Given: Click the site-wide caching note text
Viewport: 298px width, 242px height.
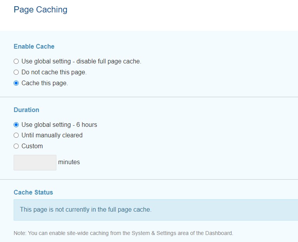Looking at the screenshot, I should coord(123,233).
